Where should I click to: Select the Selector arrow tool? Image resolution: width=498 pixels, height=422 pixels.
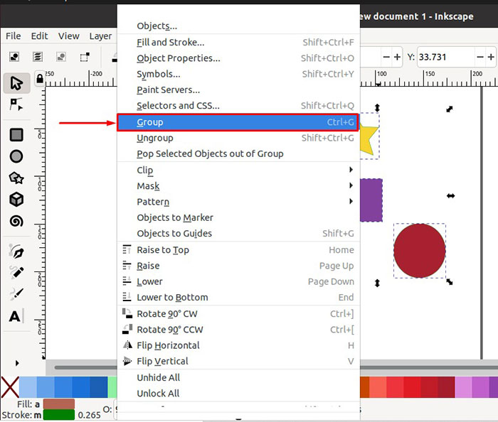click(16, 83)
